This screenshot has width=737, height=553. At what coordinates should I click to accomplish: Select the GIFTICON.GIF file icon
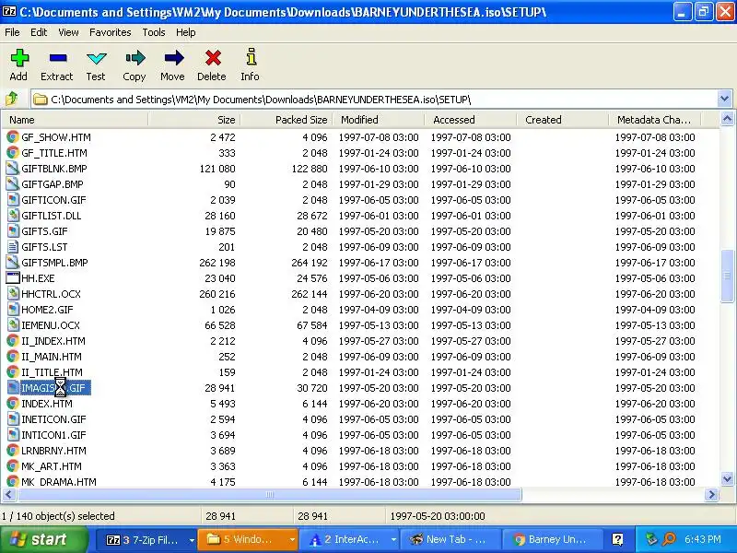pos(13,200)
